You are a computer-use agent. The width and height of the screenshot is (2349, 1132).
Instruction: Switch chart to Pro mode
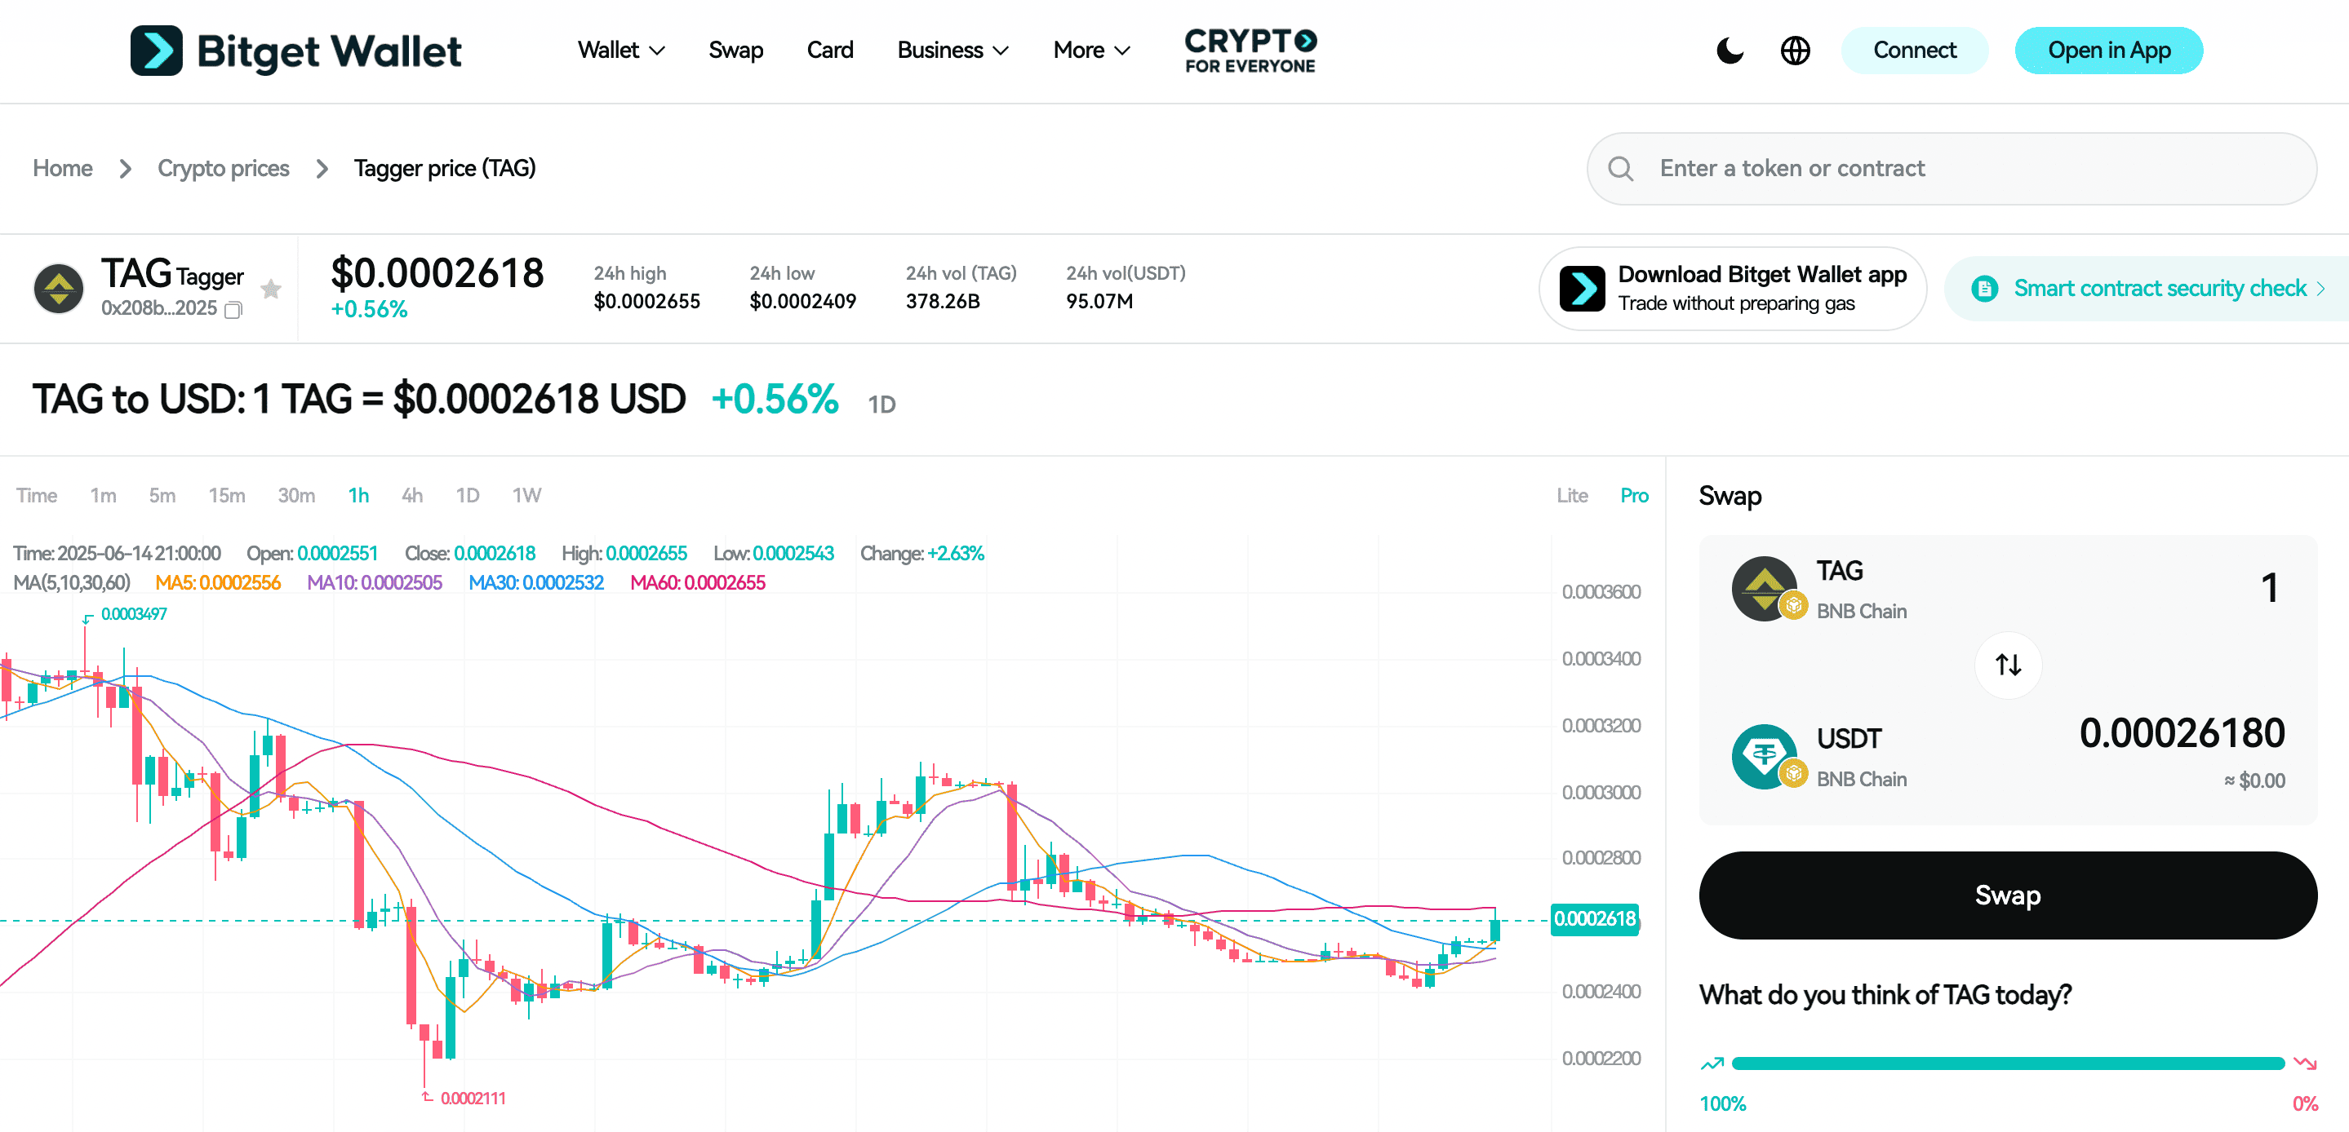coord(1634,495)
